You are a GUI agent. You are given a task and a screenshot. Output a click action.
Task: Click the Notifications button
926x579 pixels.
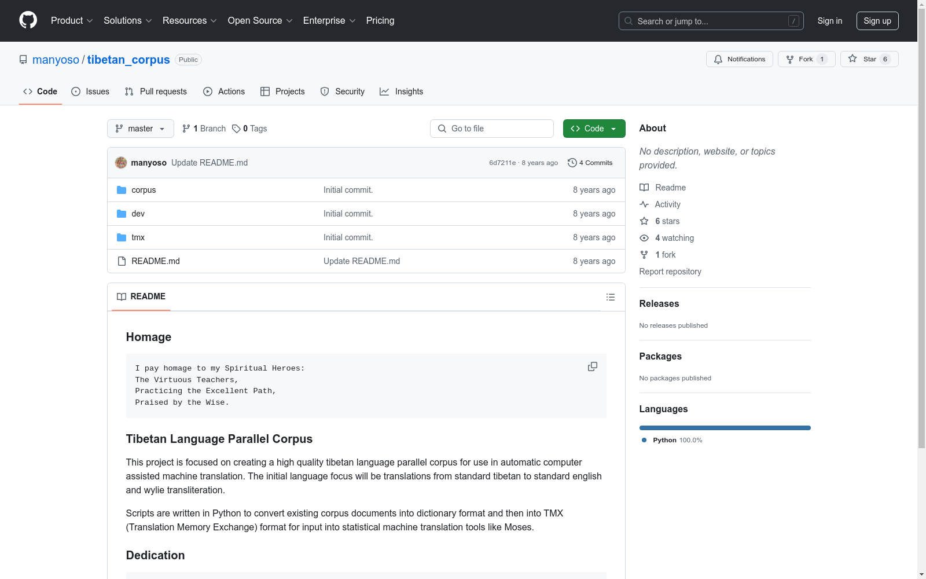point(740,59)
